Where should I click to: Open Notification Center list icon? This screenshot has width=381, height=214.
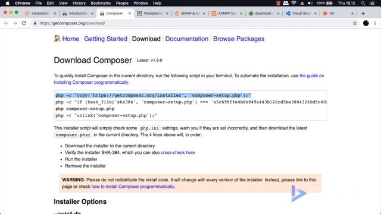click(x=372, y=3)
